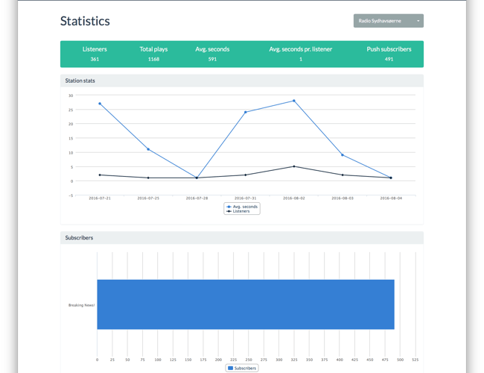484x373 pixels.
Task: Click the Subscribers panel header
Action: pyautogui.click(x=241, y=238)
